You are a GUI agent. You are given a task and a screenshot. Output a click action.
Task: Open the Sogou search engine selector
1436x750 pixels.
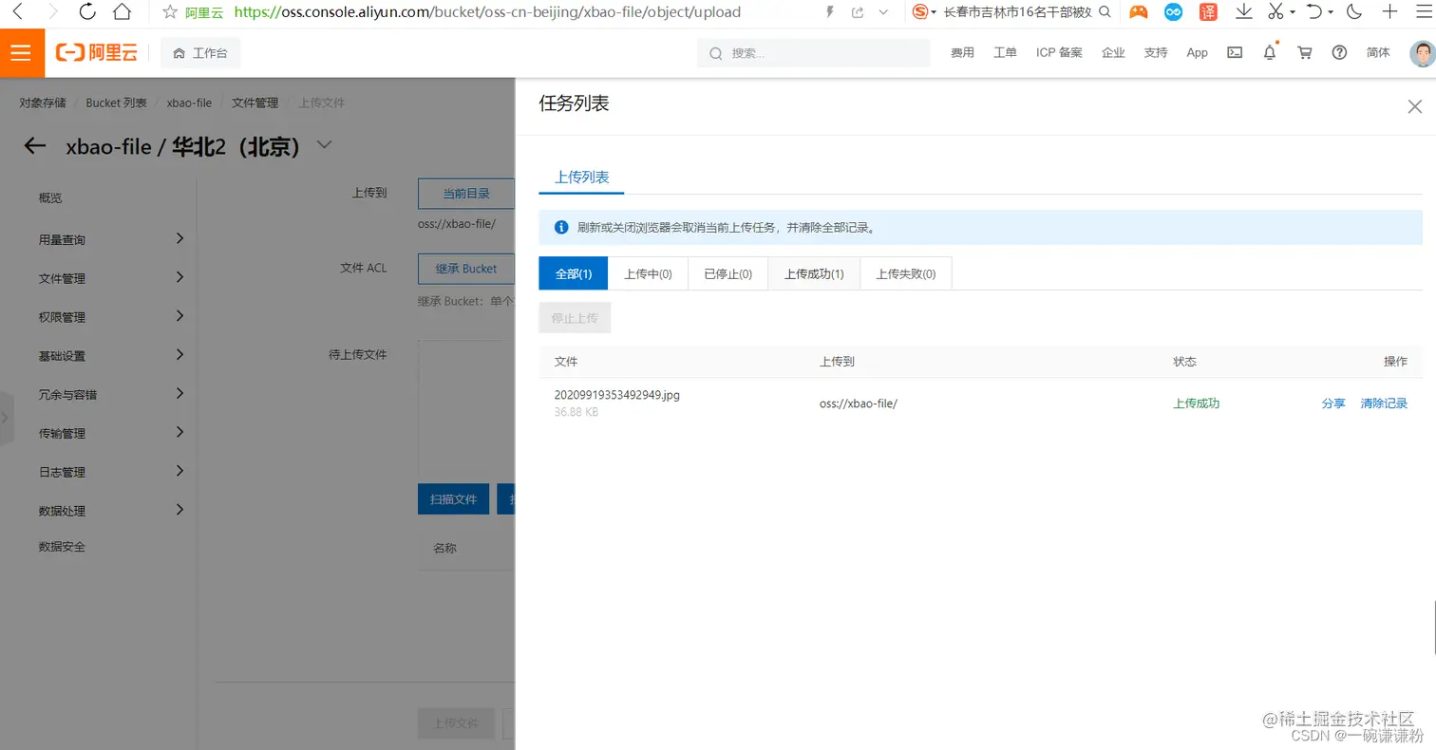923,12
